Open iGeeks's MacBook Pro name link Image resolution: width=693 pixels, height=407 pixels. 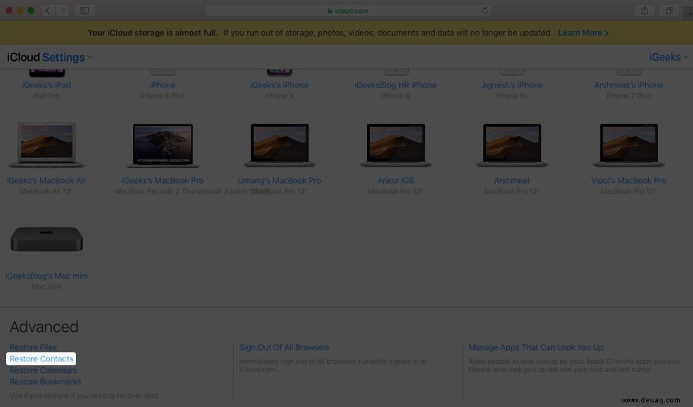[163, 180]
